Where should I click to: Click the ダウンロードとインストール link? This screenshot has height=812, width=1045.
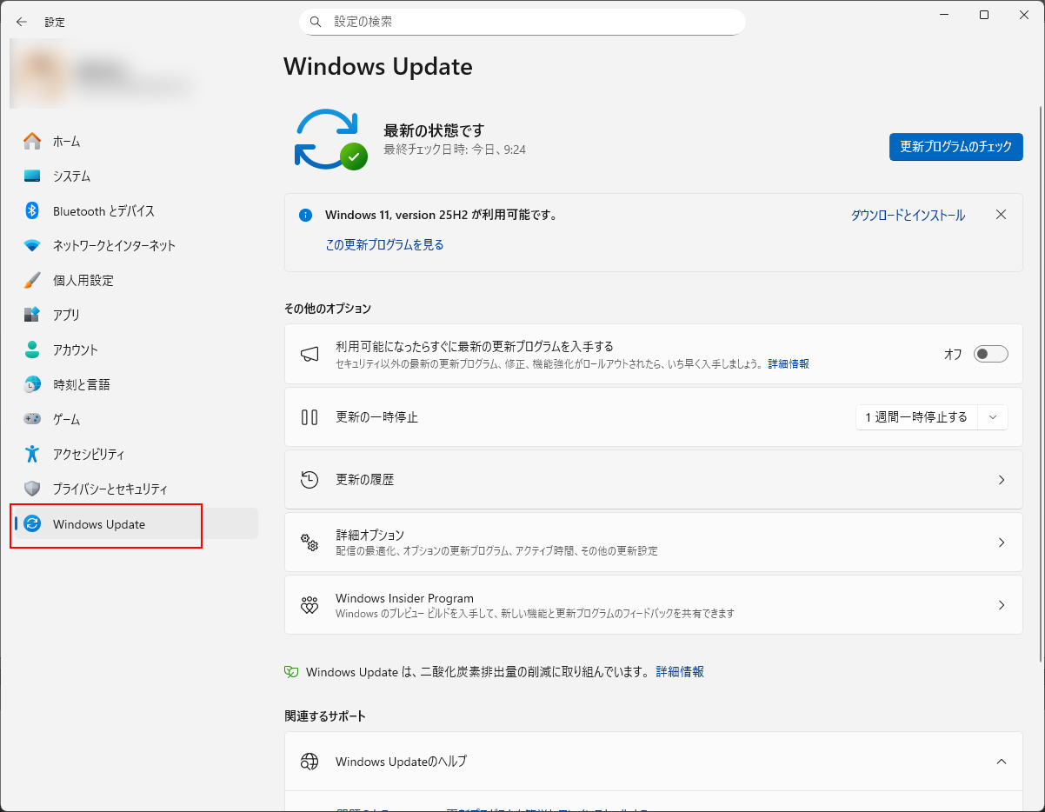pos(908,216)
